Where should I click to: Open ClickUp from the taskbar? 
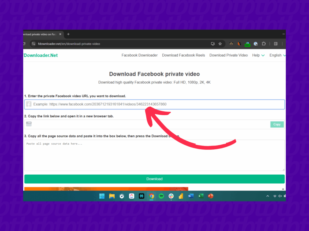tap(132, 196)
